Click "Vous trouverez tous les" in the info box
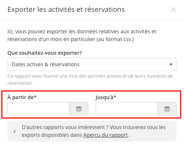 138,127
